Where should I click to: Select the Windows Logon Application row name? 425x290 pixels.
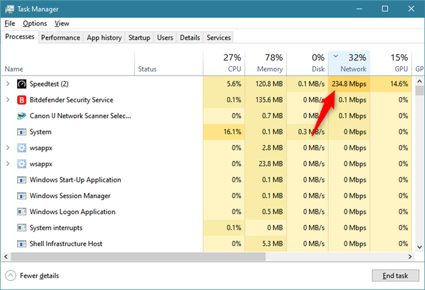(72, 212)
